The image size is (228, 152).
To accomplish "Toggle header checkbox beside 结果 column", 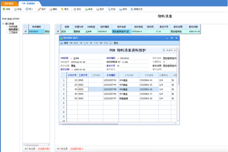I will point(58,27).
